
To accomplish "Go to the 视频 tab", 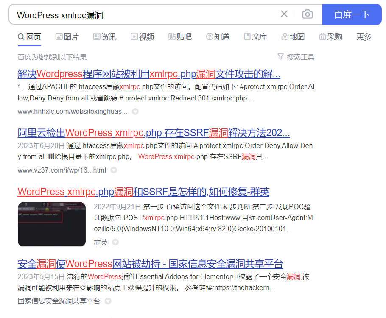I will (x=142, y=37).
